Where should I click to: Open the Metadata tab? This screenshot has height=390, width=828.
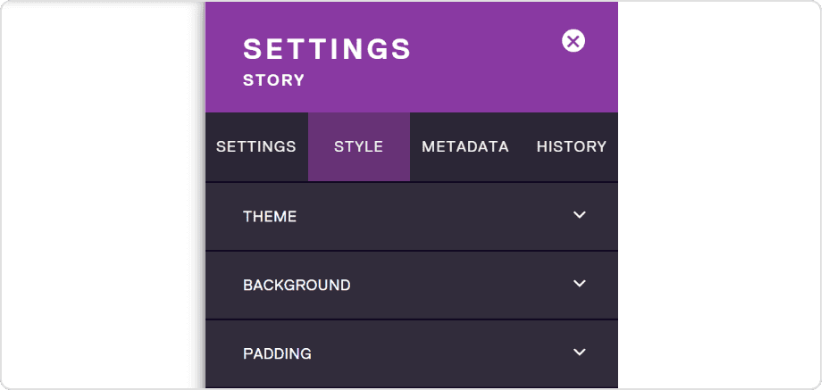click(464, 146)
